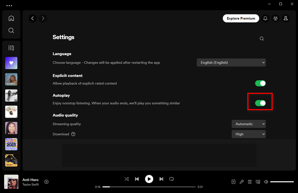Click the play button
Screen dimensions: 298x193
[x=149, y=179]
